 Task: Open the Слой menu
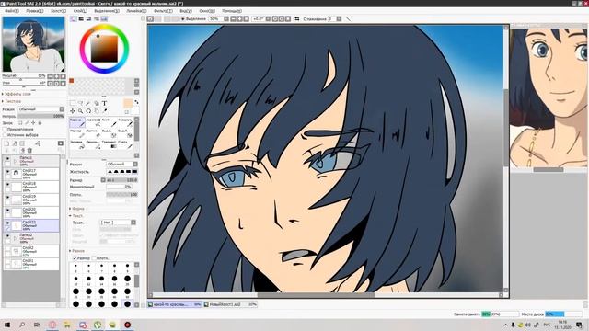coord(80,11)
